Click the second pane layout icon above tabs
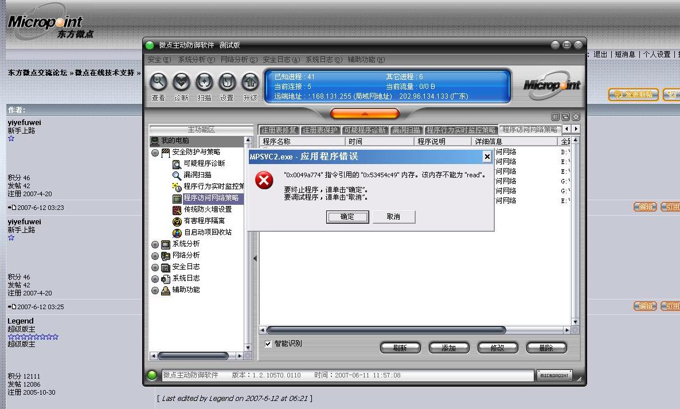The image size is (680, 409). click(565, 117)
